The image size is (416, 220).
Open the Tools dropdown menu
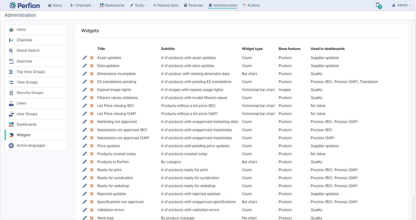pyautogui.click(x=138, y=5)
